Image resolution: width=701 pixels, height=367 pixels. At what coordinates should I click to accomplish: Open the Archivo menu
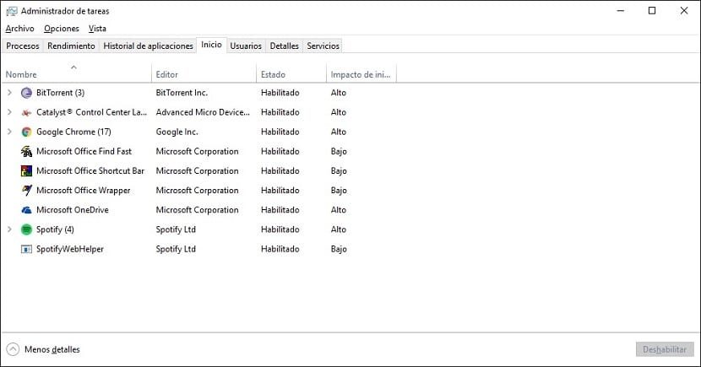[x=19, y=29]
